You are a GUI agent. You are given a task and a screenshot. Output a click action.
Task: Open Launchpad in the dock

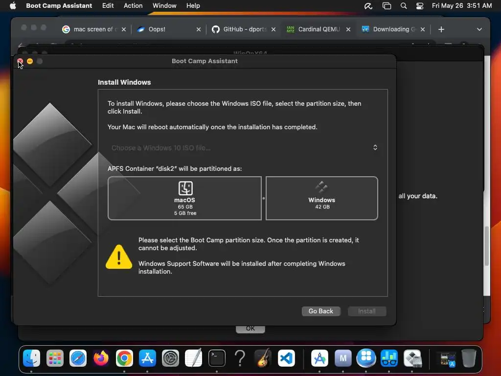pyautogui.click(x=55, y=358)
